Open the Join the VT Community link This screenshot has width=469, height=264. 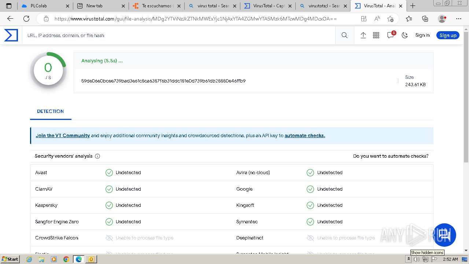coord(63,135)
